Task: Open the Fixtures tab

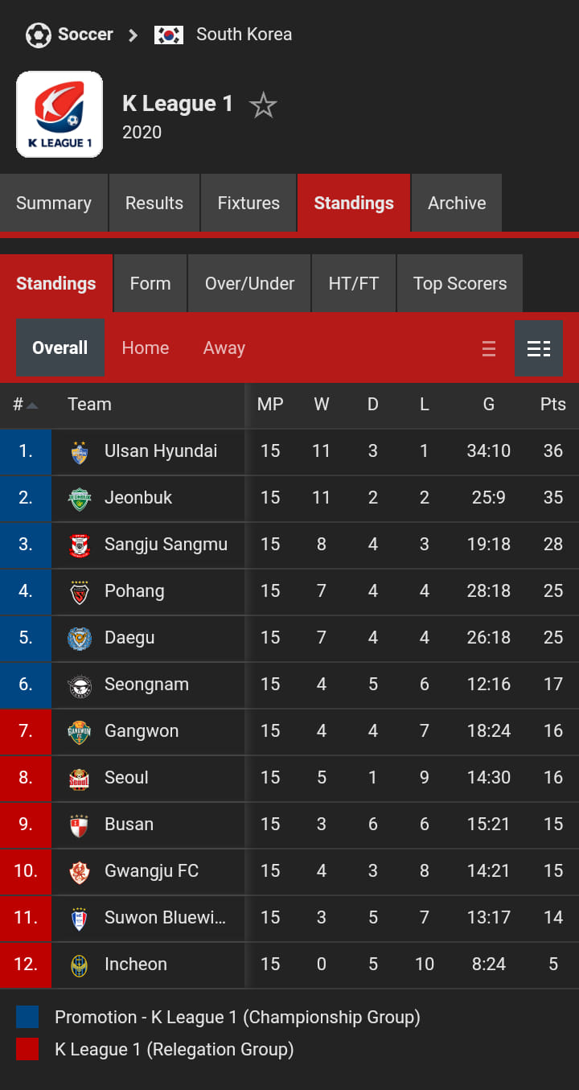Action: coord(248,203)
